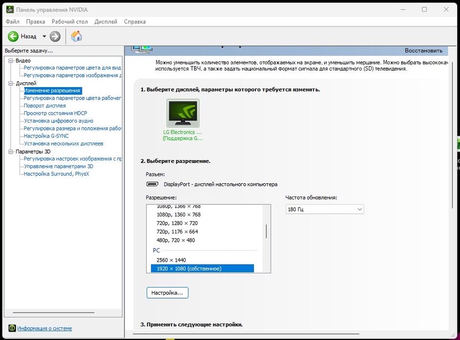The height and width of the screenshot is (340, 460).
Task: Open Регулировка параметров цвета для видео
Action: 72,68
